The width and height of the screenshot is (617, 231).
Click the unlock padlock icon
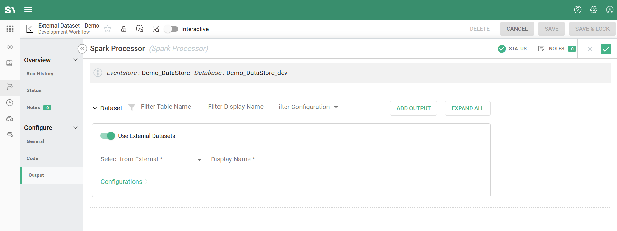[124, 29]
